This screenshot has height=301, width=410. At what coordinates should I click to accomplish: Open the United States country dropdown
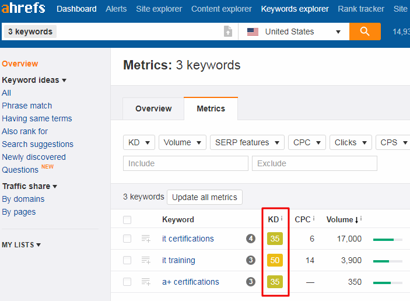(x=293, y=32)
